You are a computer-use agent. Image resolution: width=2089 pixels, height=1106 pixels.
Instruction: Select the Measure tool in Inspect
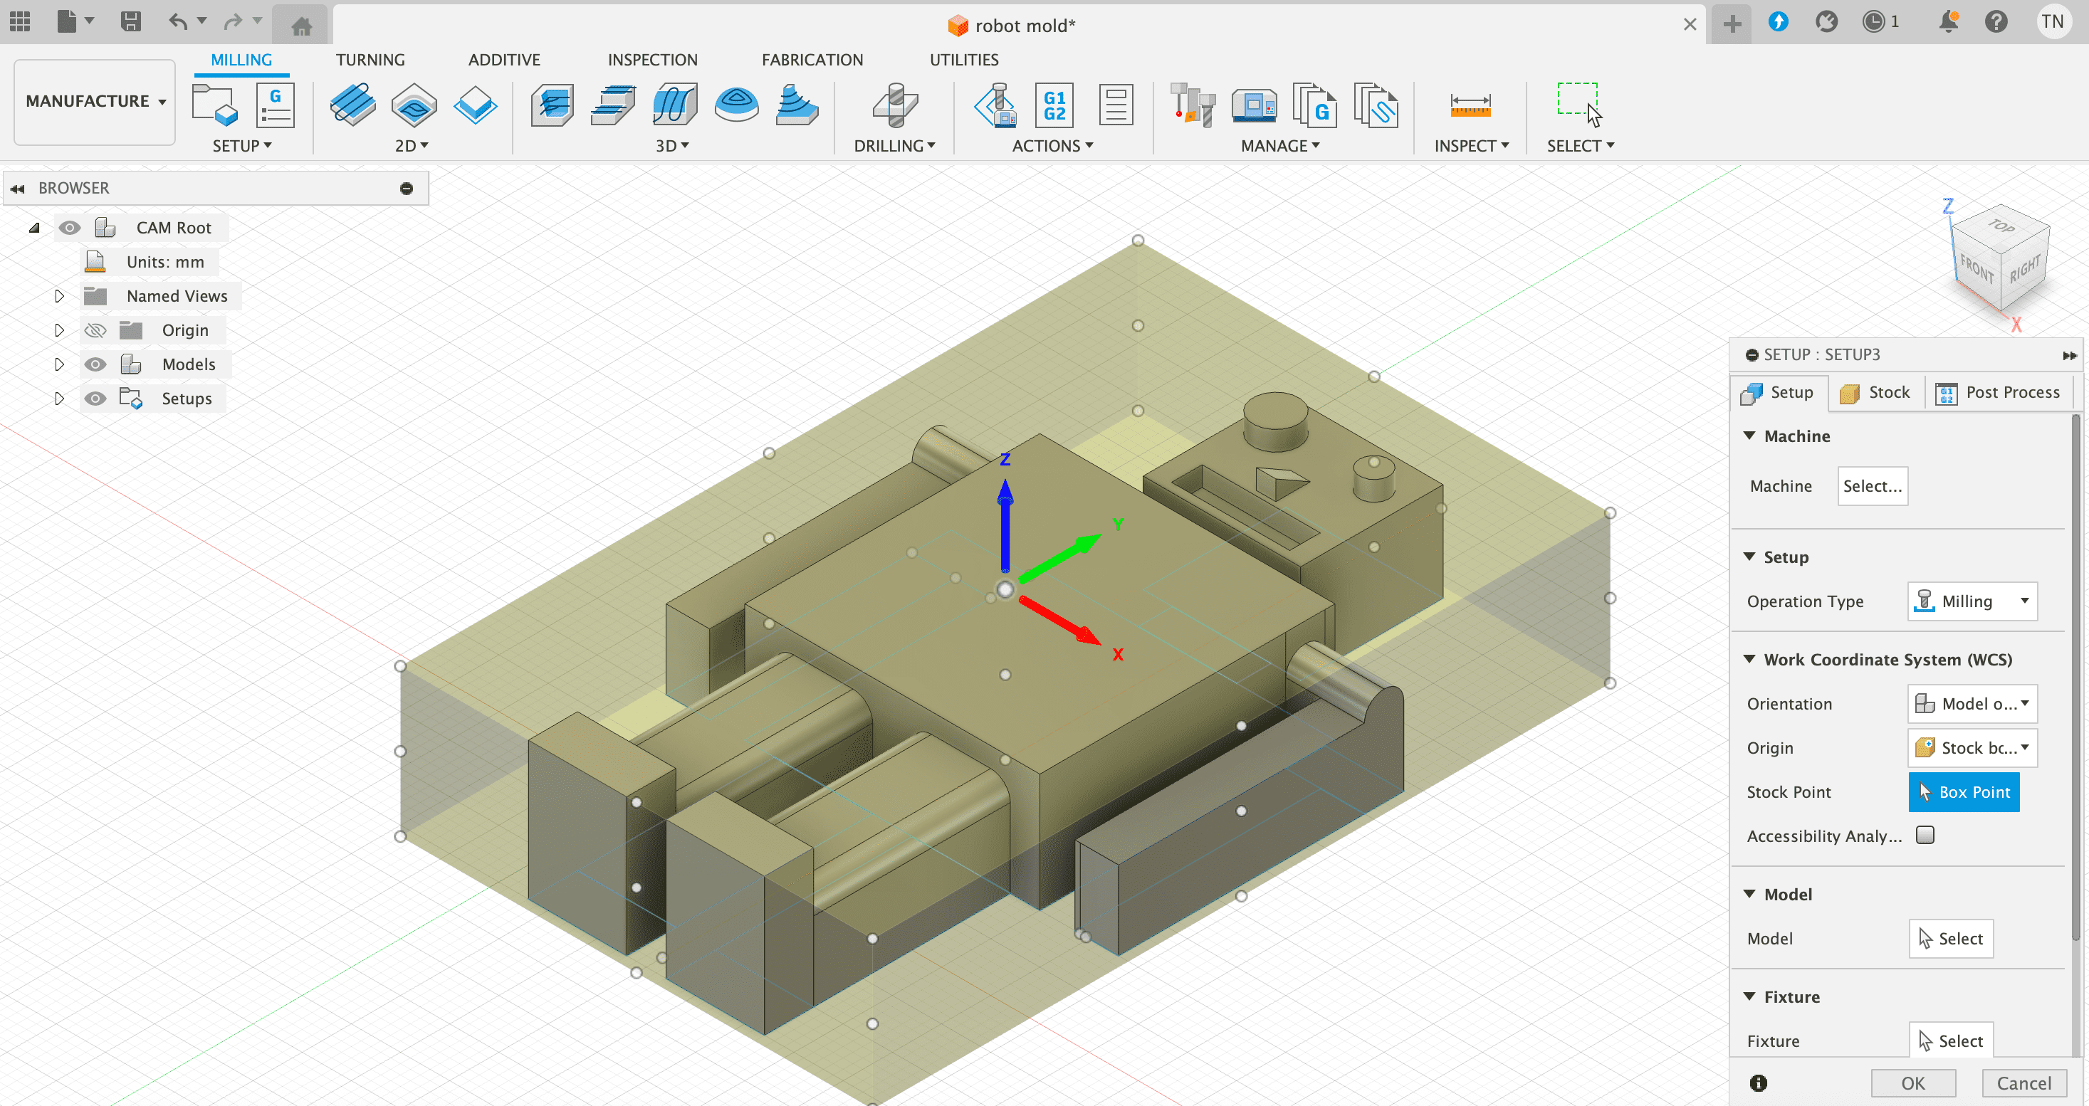[1470, 105]
